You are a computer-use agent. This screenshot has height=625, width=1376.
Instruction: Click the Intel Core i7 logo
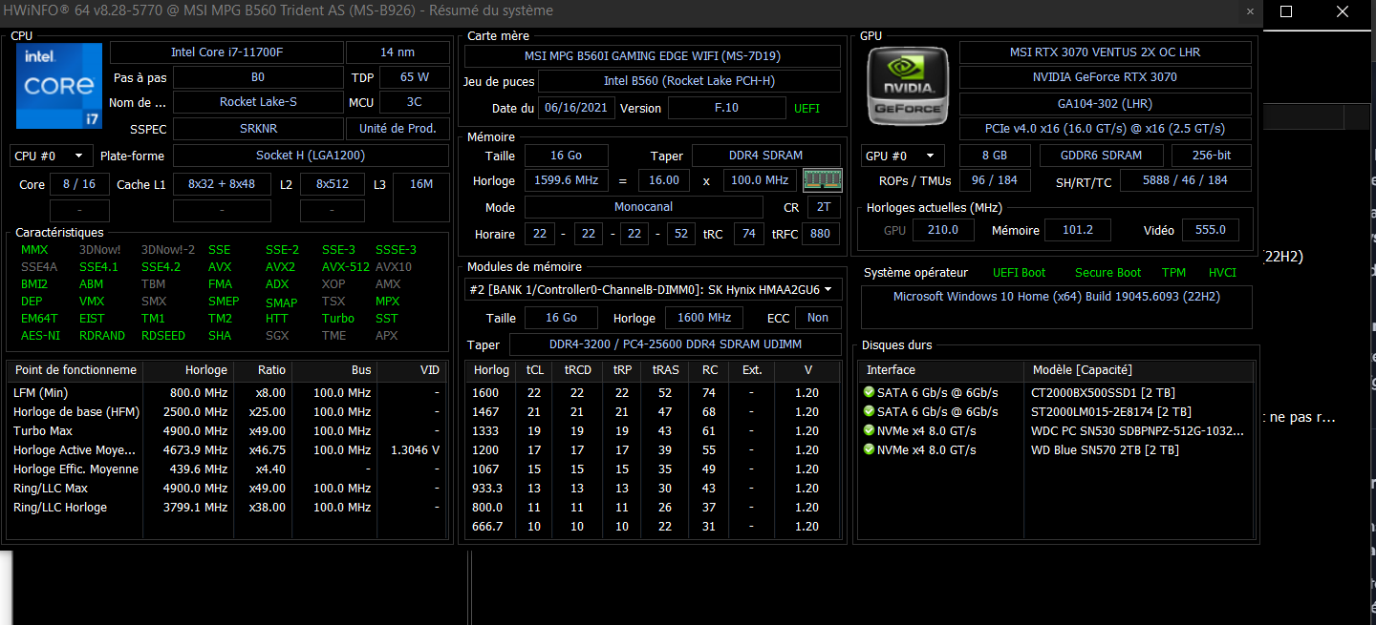[59, 86]
